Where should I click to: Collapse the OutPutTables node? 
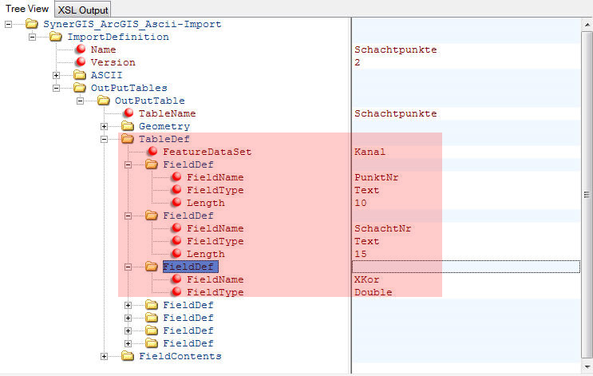[x=57, y=88]
